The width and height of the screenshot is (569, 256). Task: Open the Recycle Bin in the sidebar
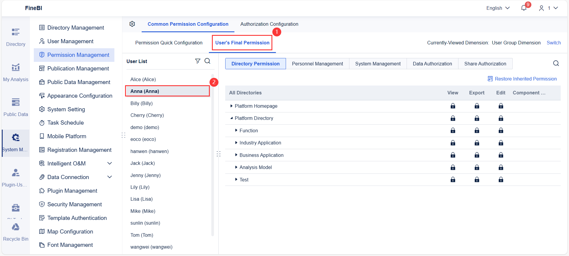pyautogui.click(x=16, y=232)
